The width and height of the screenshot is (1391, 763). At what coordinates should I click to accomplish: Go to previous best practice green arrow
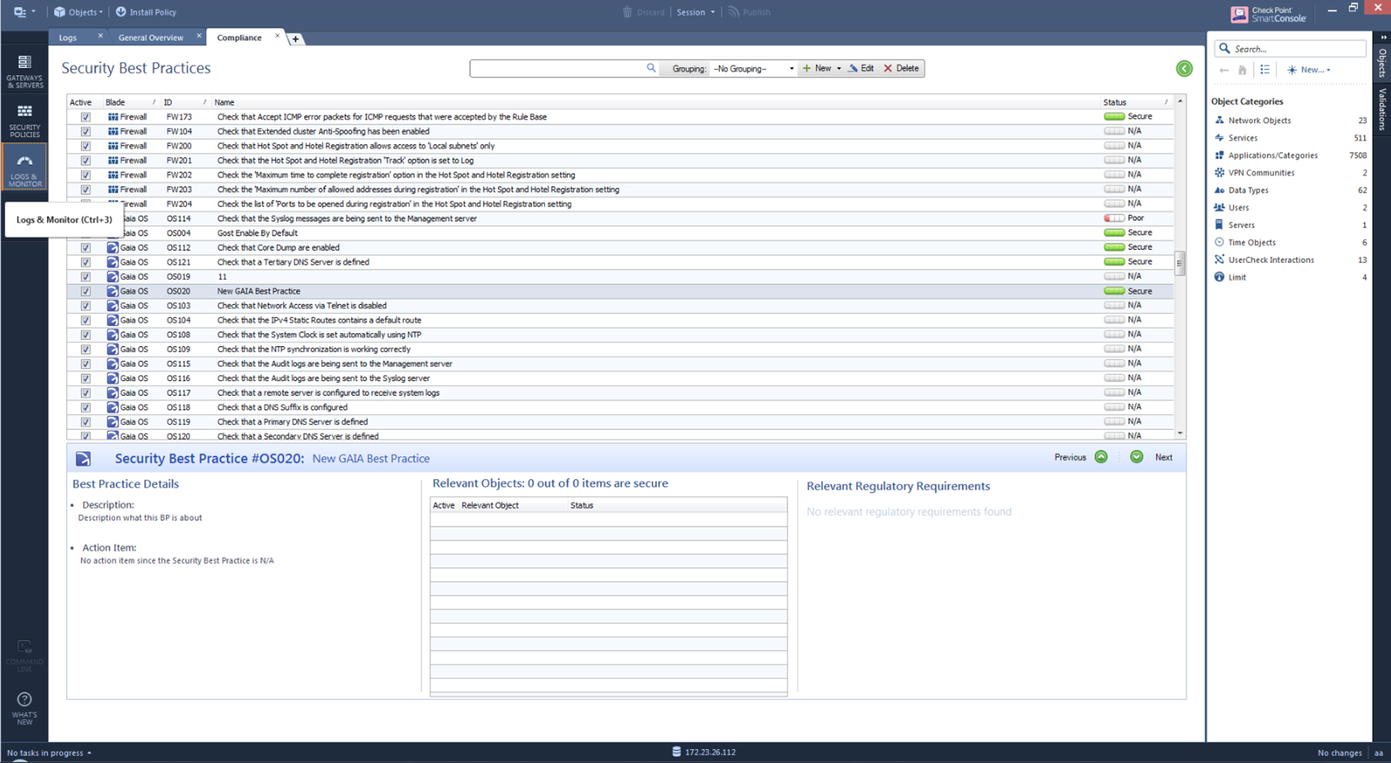(x=1101, y=457)
